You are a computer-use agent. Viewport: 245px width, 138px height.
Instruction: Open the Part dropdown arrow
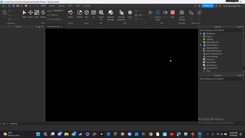87,20
